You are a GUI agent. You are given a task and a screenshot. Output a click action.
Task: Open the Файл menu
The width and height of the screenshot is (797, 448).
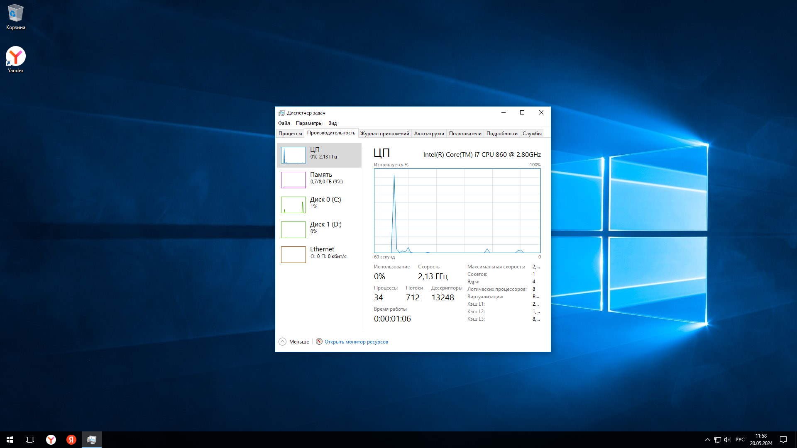tap(284, 123)
